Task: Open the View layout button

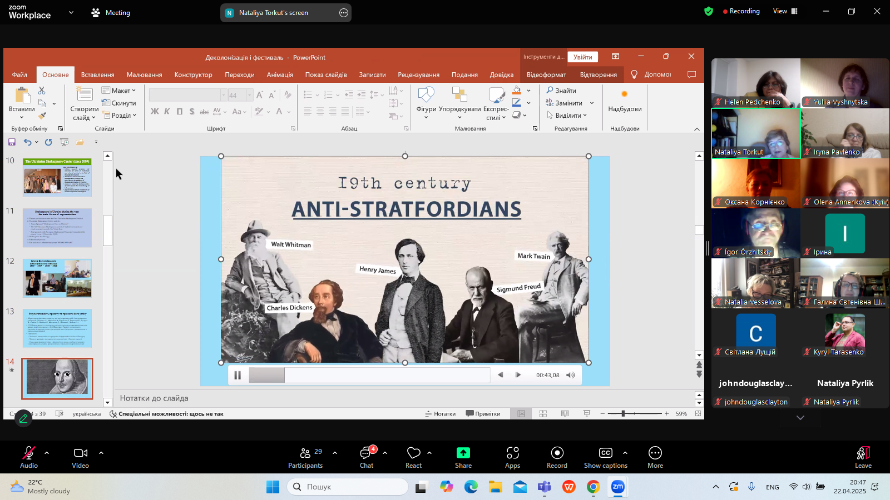Action: click(x=785, y=11)
